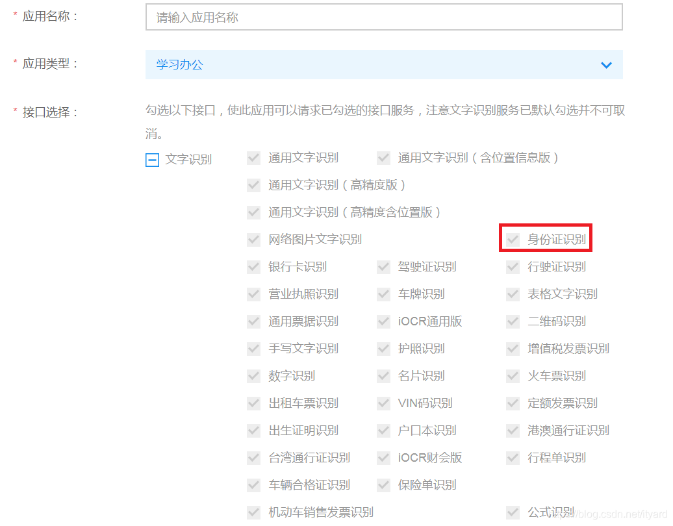Toggle 通用文字识别（高精度含位置版）checkbox
This screenshot has height=526, width=673.
tap(253, 212)
